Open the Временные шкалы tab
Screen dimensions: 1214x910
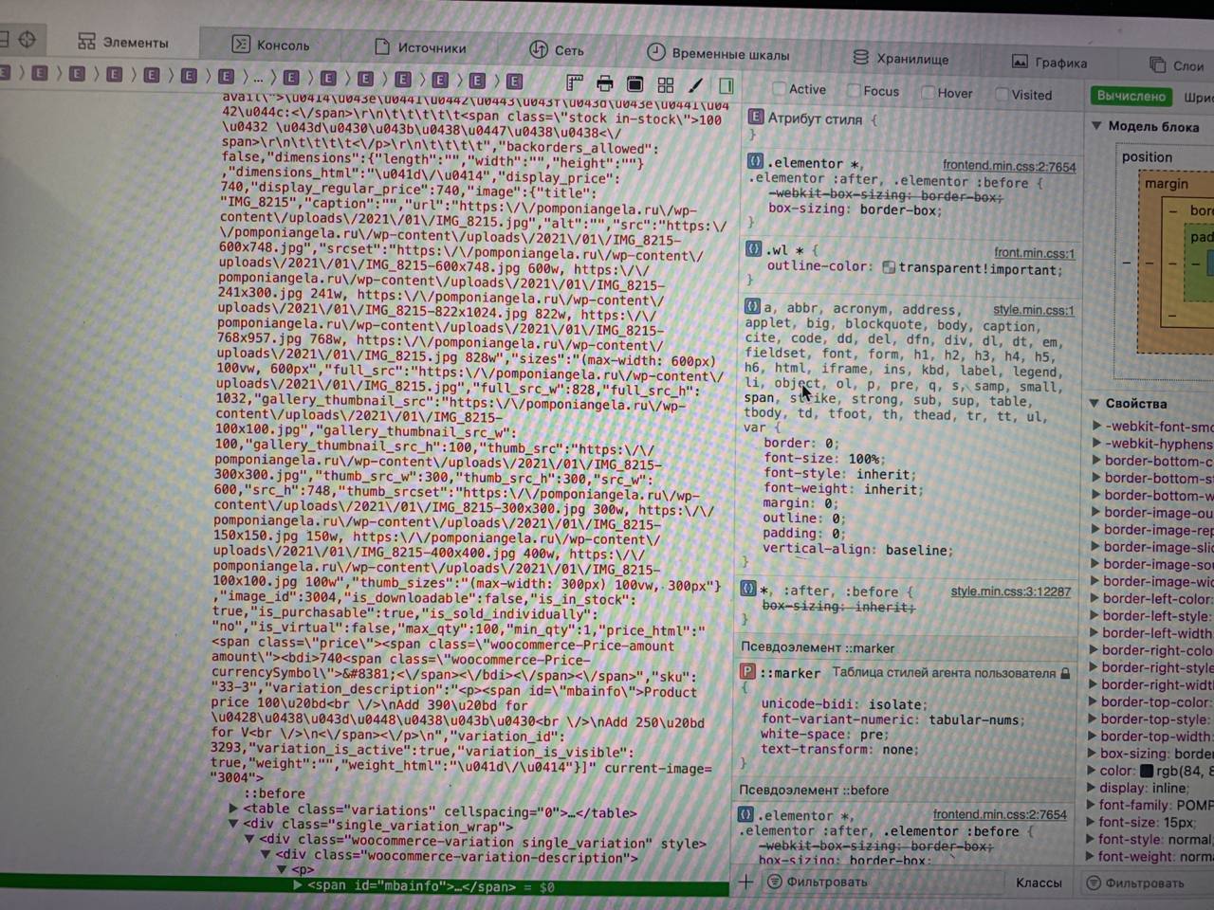pyautogui.click(x=718, y=53)
